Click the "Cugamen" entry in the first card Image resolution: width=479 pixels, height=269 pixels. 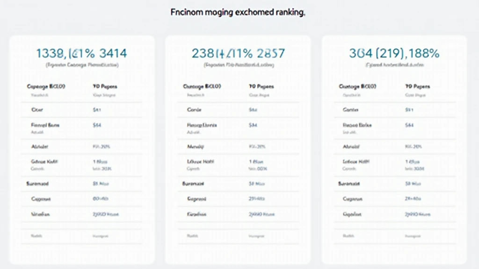[41, 199]
